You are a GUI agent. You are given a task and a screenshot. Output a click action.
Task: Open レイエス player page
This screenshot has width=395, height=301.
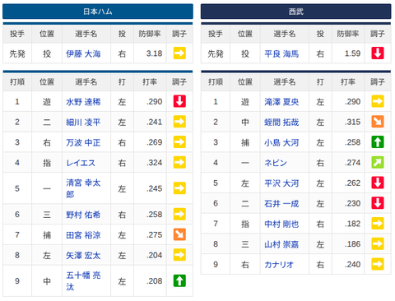click(x=81, y=163)
